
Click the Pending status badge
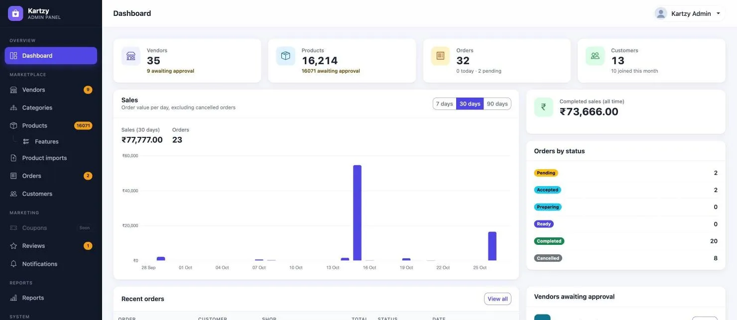click(x=546, y=173)
